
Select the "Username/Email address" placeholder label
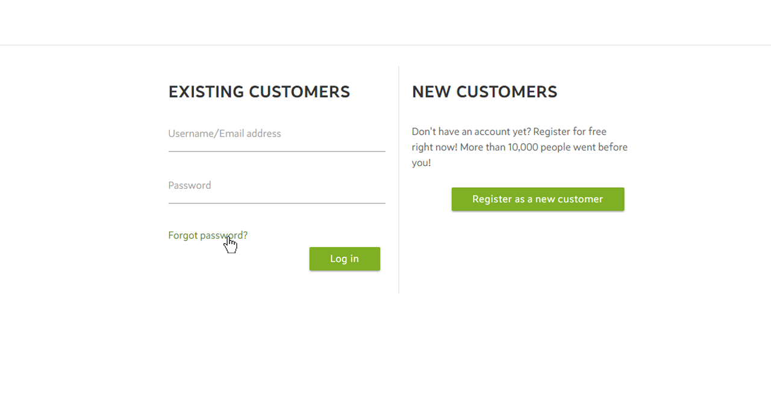(225, 134)
